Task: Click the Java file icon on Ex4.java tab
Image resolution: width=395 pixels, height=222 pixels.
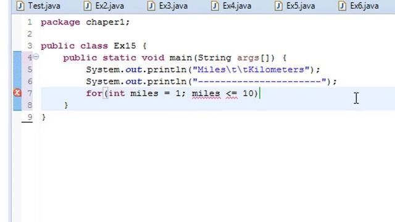Action: coord(215,6)
